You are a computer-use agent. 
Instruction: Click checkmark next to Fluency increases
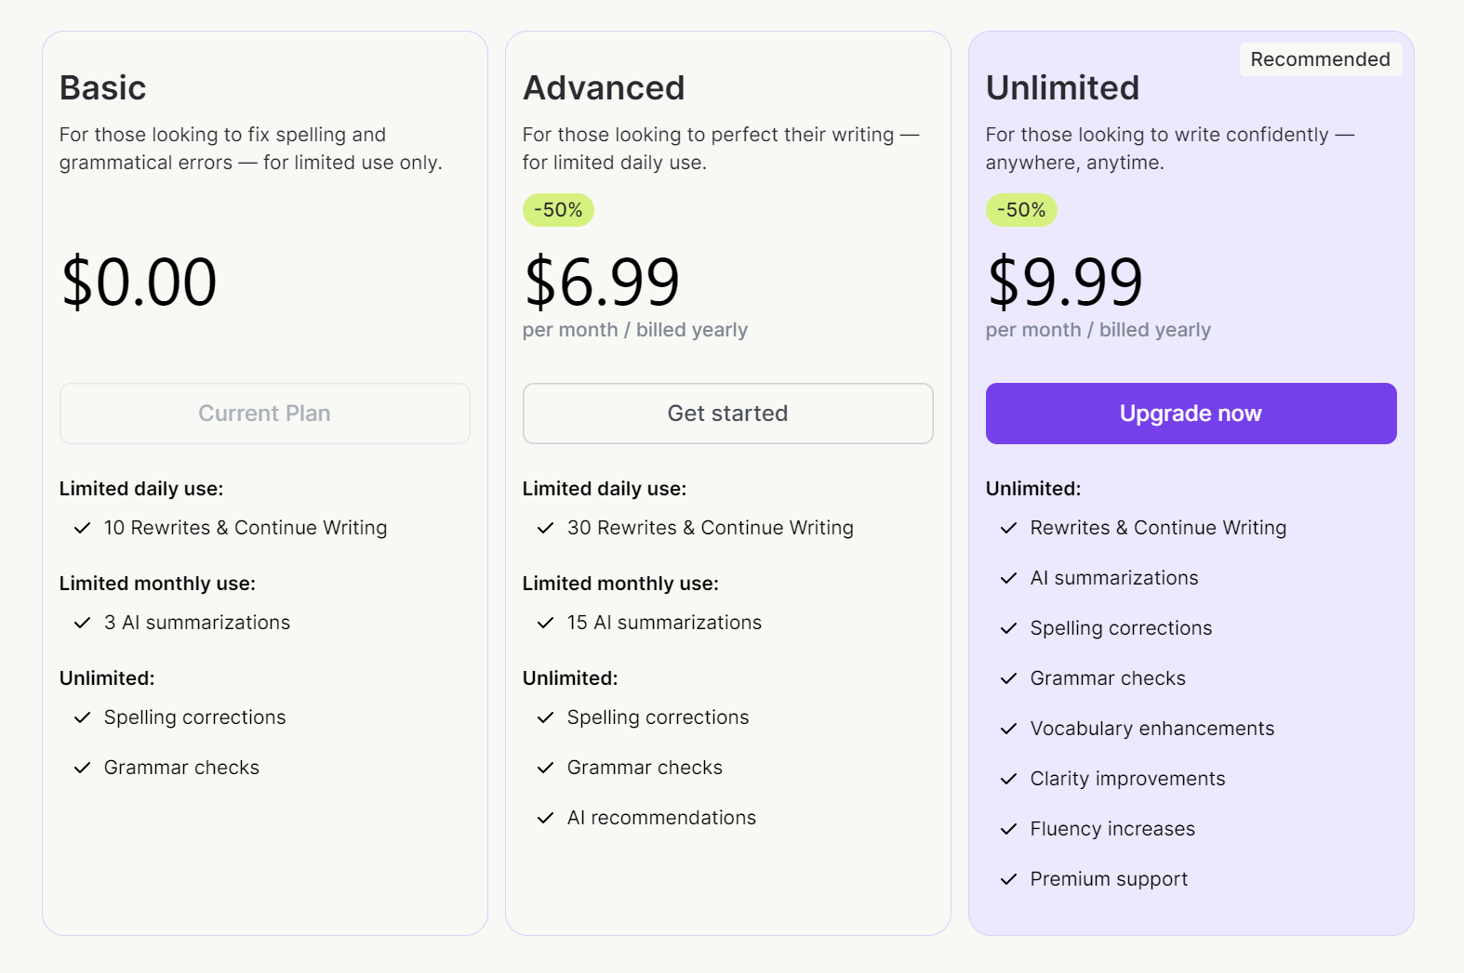(1009, 829)
